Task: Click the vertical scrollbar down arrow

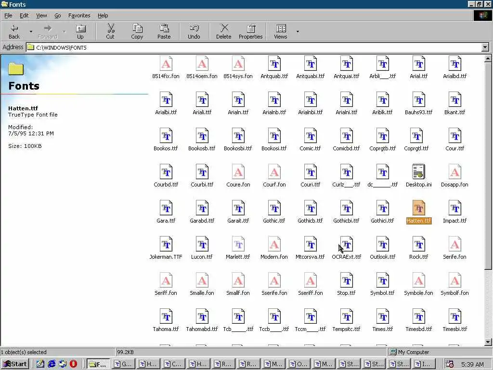Action: [x=488, y=343]
